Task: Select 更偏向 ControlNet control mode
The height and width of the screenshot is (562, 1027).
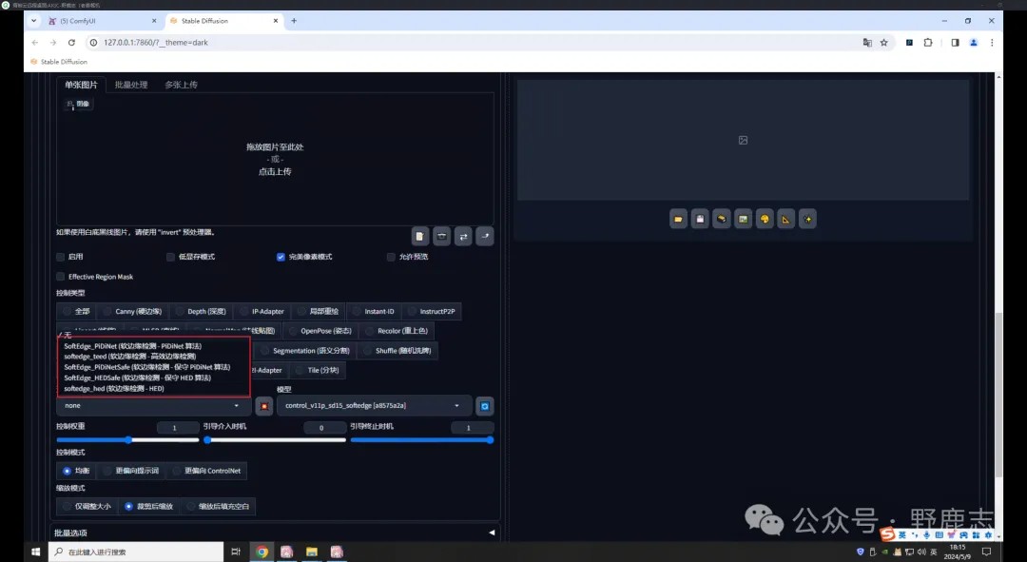Action: pos(206,471)
